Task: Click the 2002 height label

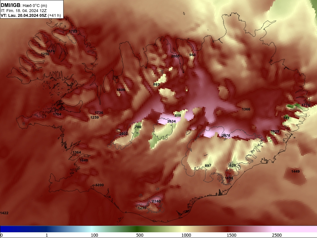Action: click(x=124, y=134)
